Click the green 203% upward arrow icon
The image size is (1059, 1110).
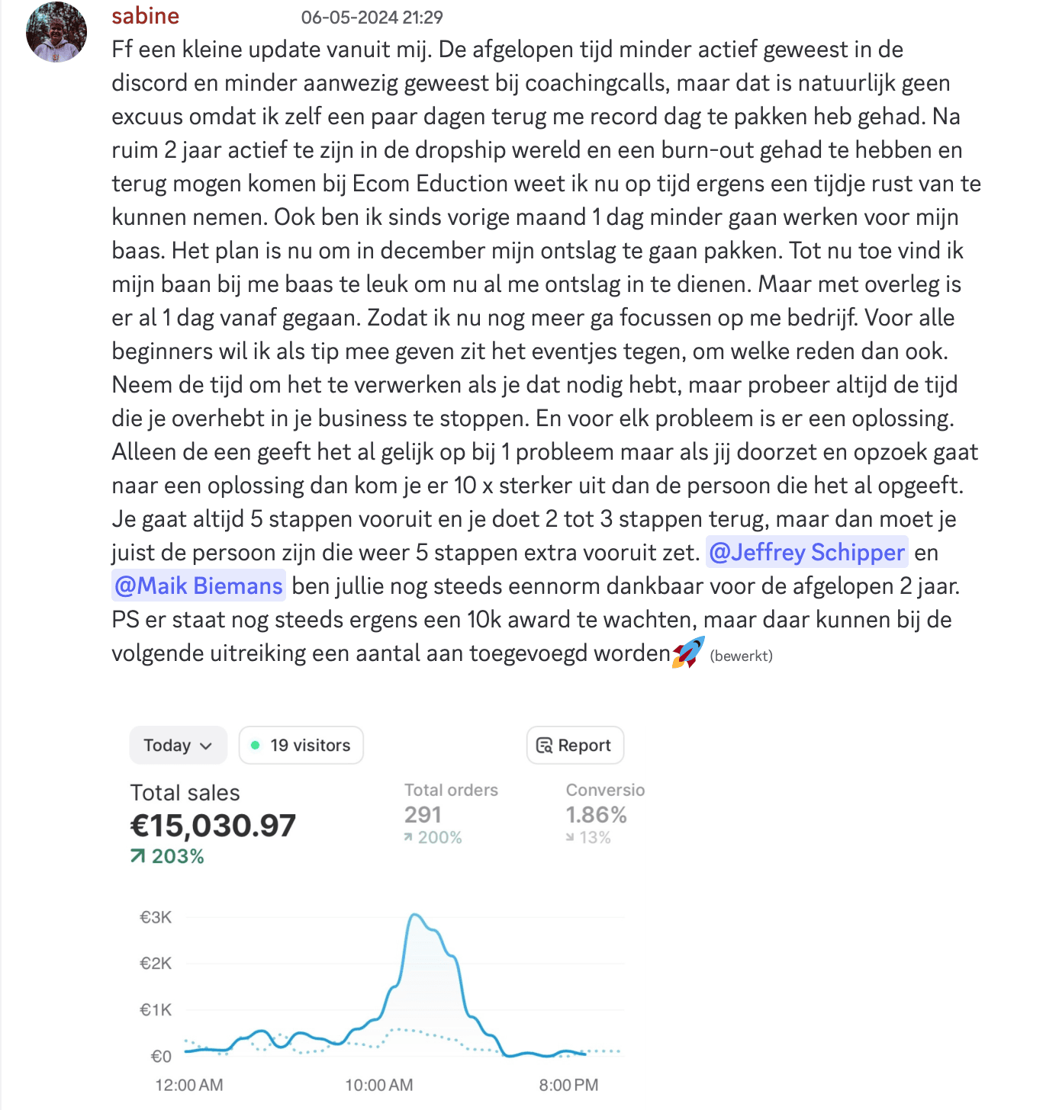[x=137, y=856]
